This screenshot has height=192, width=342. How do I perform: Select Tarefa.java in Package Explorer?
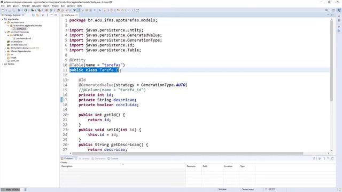pos(20,29)
